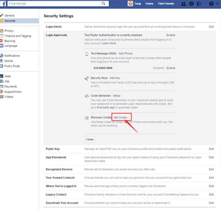The height and width of the screenshot is (210, 221).
Task: Open Payments settings in the sidebar
Action: pyautogui.click(x=11, y=86)
